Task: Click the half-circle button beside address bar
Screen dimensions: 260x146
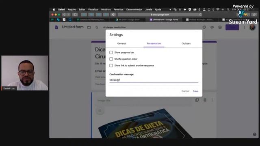Action: click(x=113, y=15)
